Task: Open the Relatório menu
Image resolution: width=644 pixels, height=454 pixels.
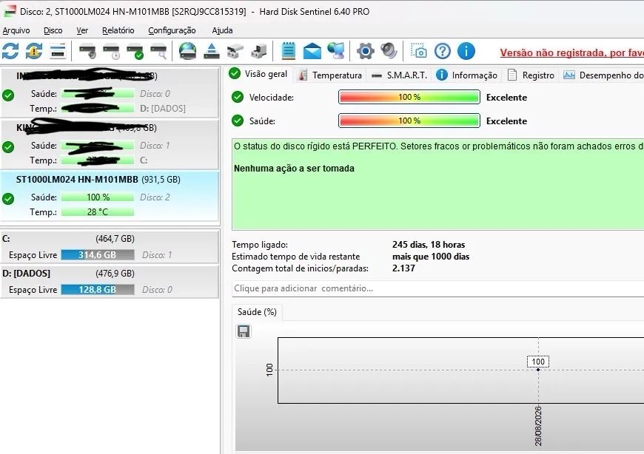Action: tap(118, 30)
